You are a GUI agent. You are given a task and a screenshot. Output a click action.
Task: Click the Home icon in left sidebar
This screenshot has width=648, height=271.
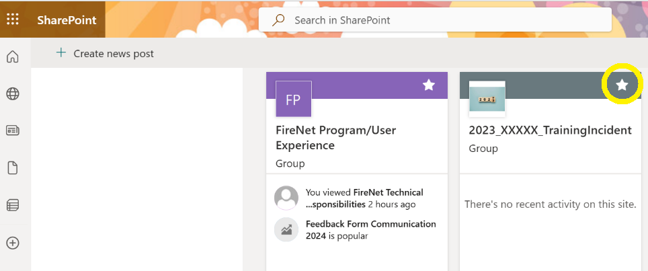coord(12,57)
